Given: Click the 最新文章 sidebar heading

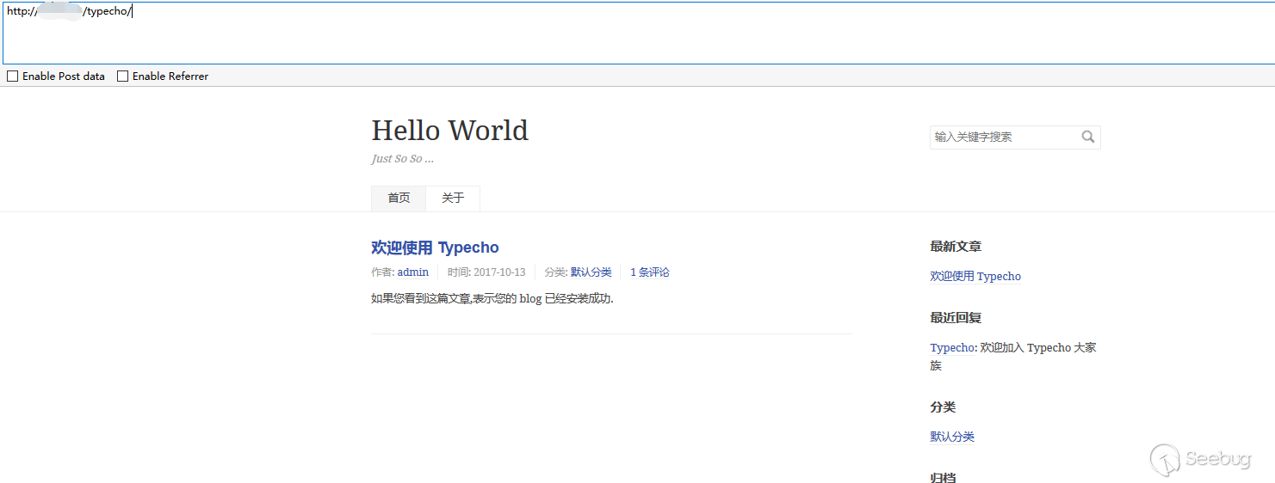Looking at the screenshot, I should [956, 247].
